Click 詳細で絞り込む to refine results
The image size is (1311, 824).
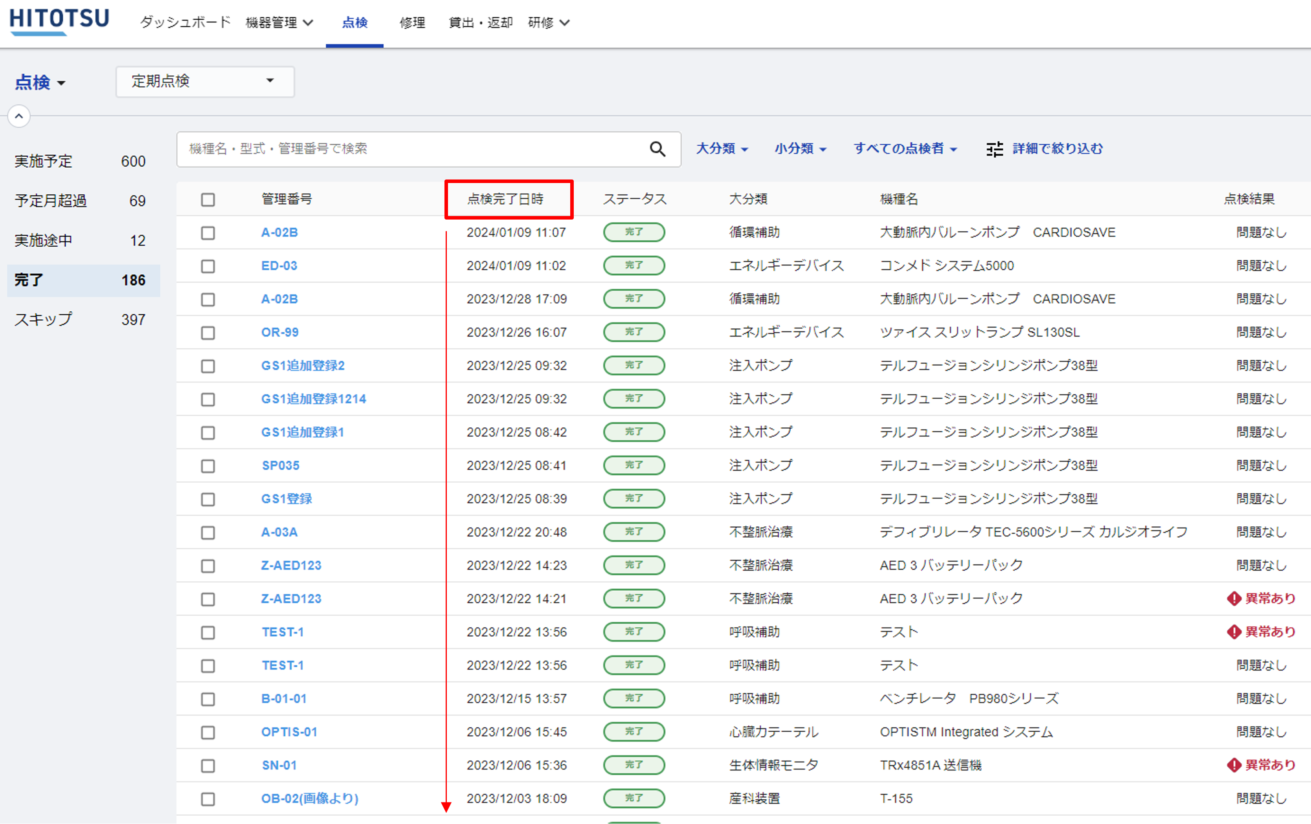[1057, 148]
